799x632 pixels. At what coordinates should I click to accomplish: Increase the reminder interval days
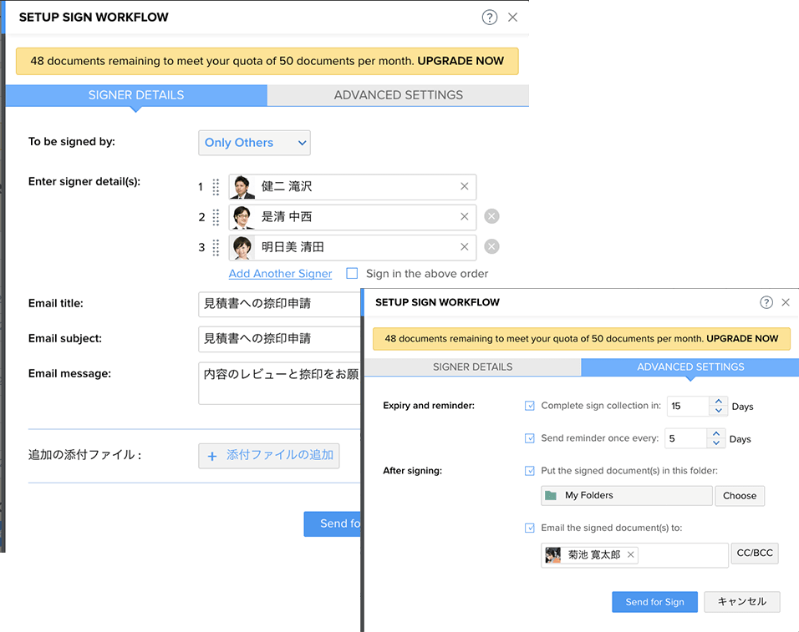click(x=716, y=434)
